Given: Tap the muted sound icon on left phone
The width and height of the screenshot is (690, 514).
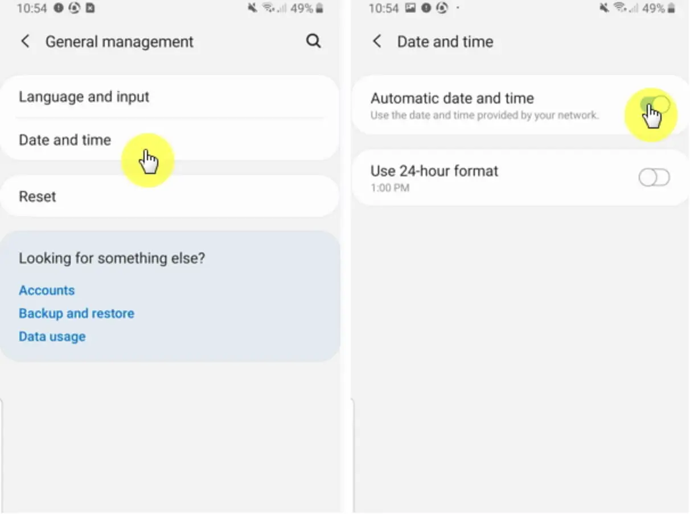Looking at the screenshot, I should (252, 9).
